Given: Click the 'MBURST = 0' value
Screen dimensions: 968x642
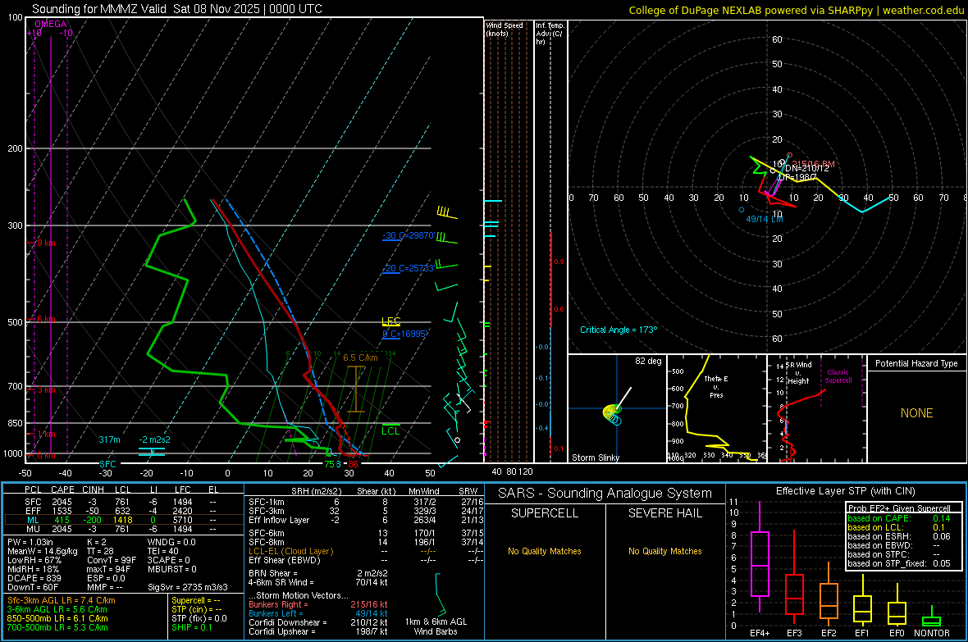Looking at the screenshot, I should point(171,569).
